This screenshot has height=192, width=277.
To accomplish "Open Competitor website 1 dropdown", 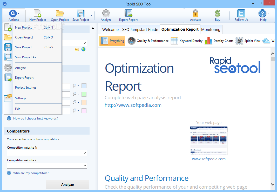I will click(85, 153).
